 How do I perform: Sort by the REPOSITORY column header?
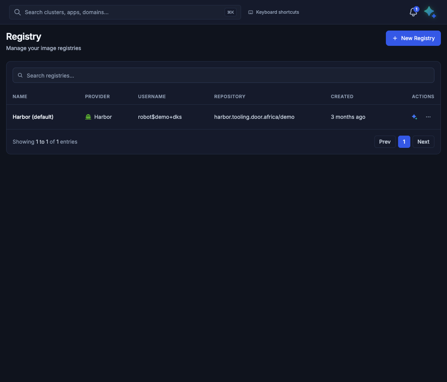click(x=230, y=96)
